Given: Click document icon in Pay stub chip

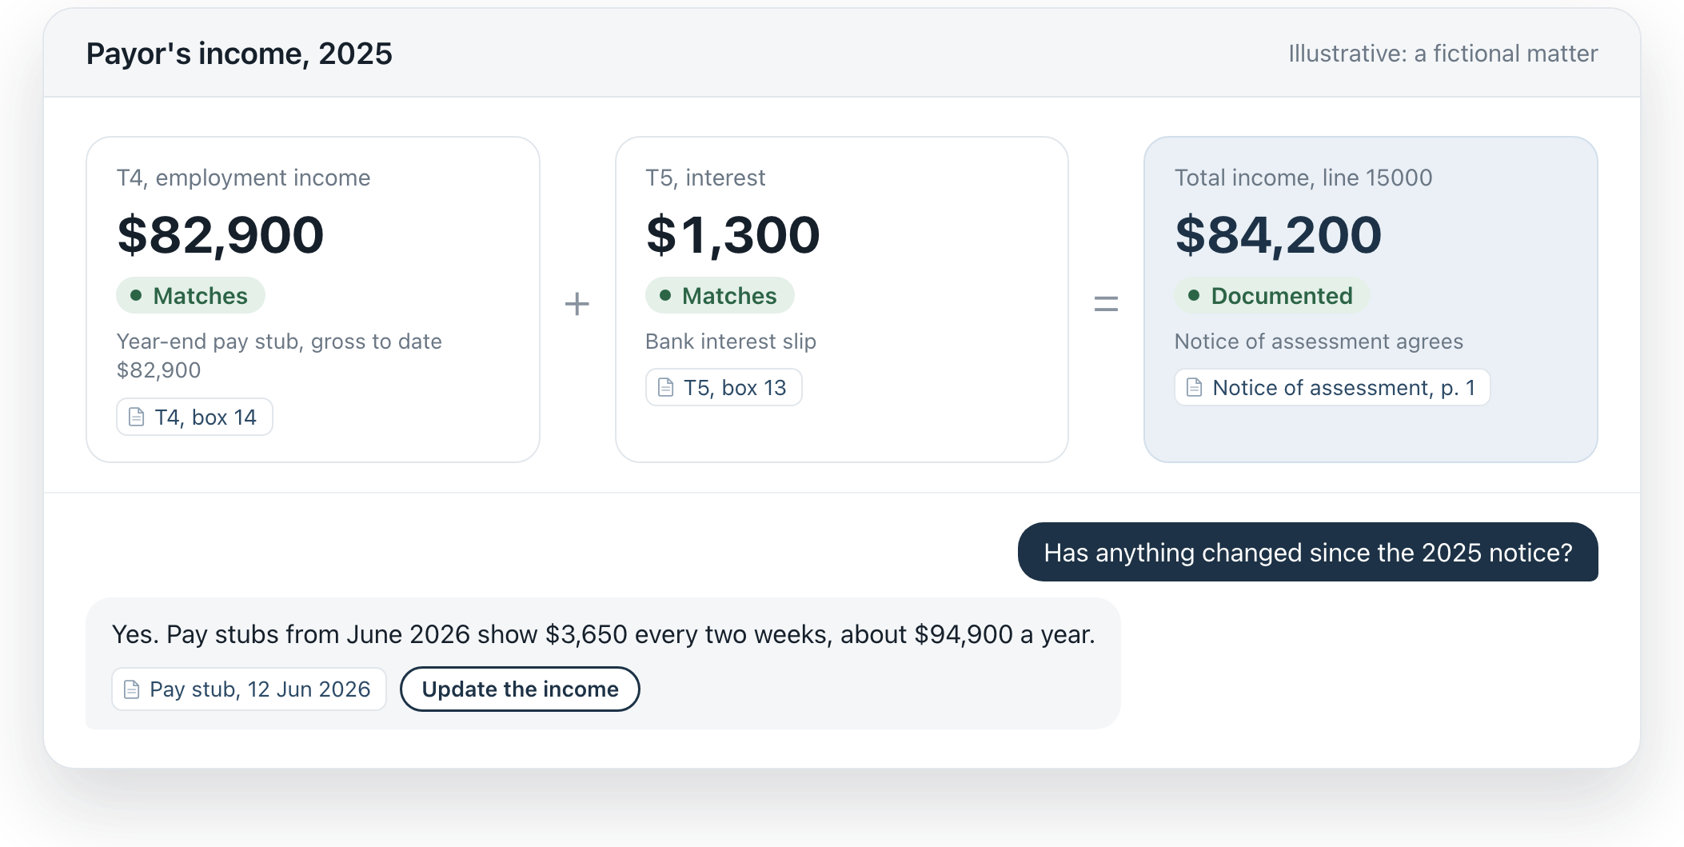Looking at the screenshot, I should (x=132, y=689).
